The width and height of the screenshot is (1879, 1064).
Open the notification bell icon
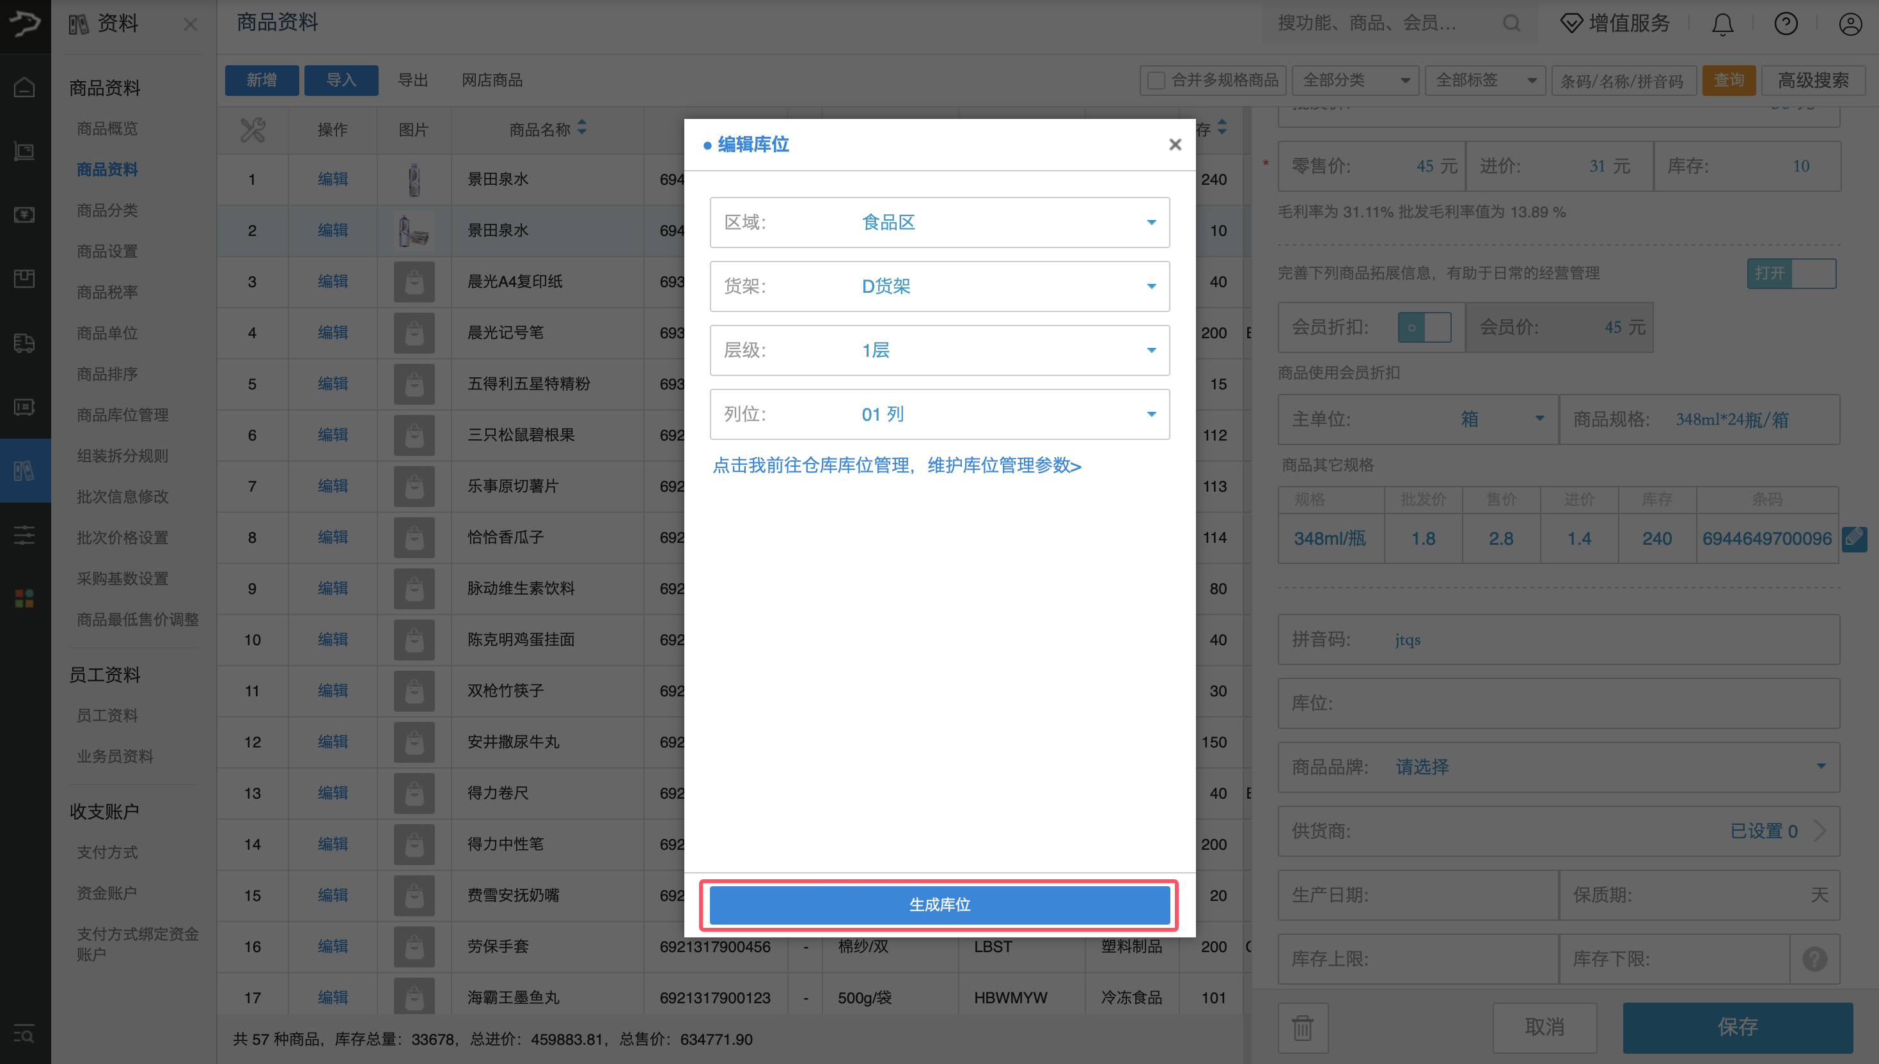click(x=1722, y=24)
